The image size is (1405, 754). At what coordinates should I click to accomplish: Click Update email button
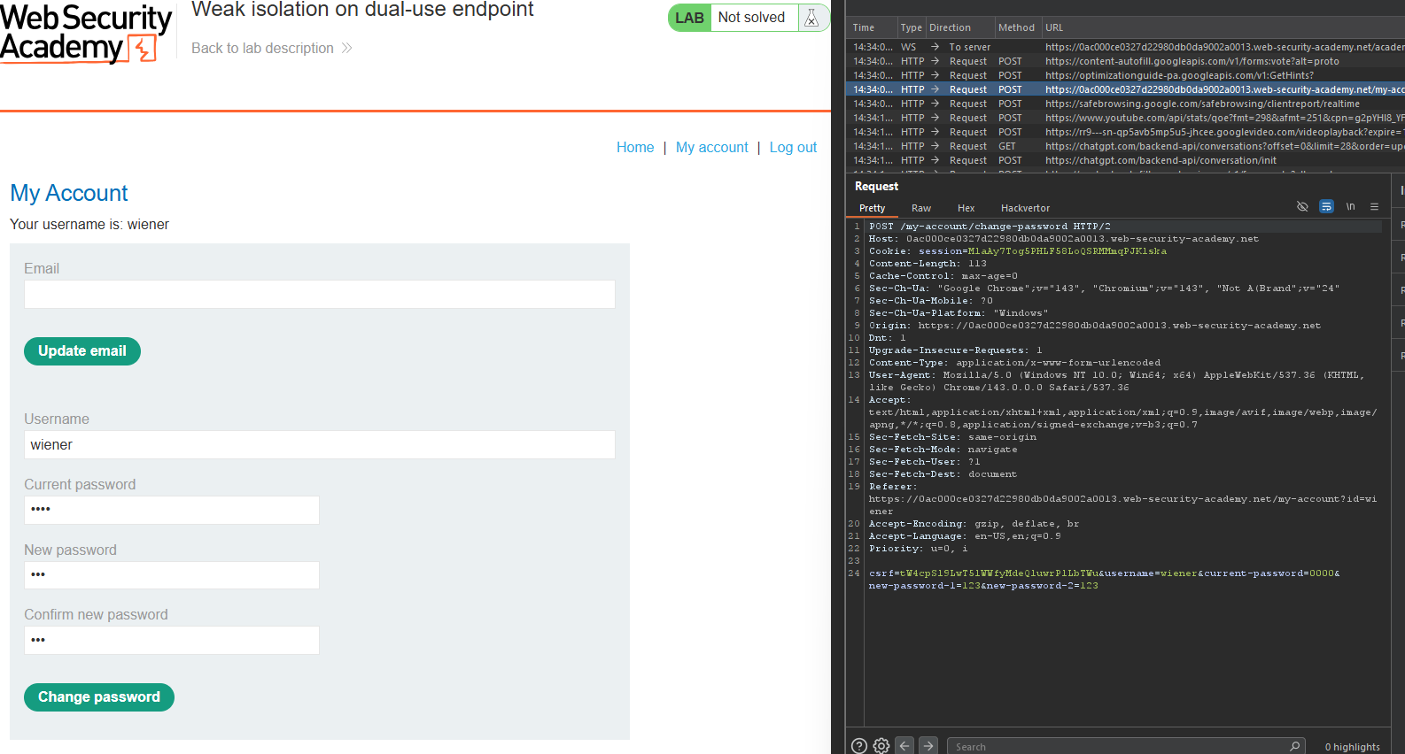tap(82, 351)
